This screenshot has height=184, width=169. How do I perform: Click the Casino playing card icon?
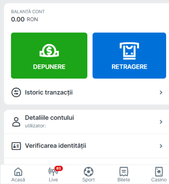coord(159,172)
